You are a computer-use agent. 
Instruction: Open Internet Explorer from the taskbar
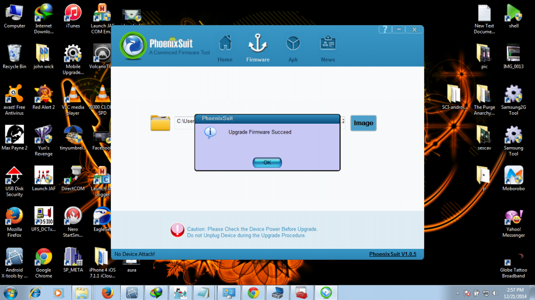pyautogui.click(x=36, y=292)
